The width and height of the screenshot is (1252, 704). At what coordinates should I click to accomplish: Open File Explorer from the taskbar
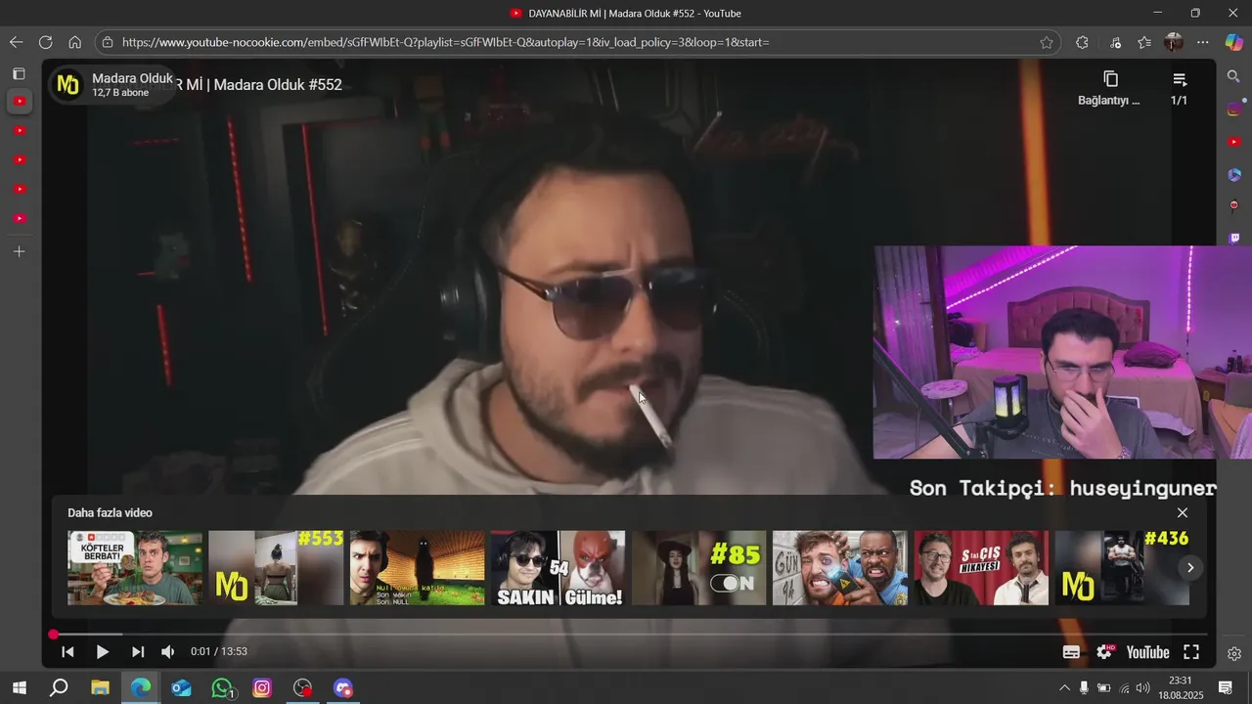pos(100,688)
